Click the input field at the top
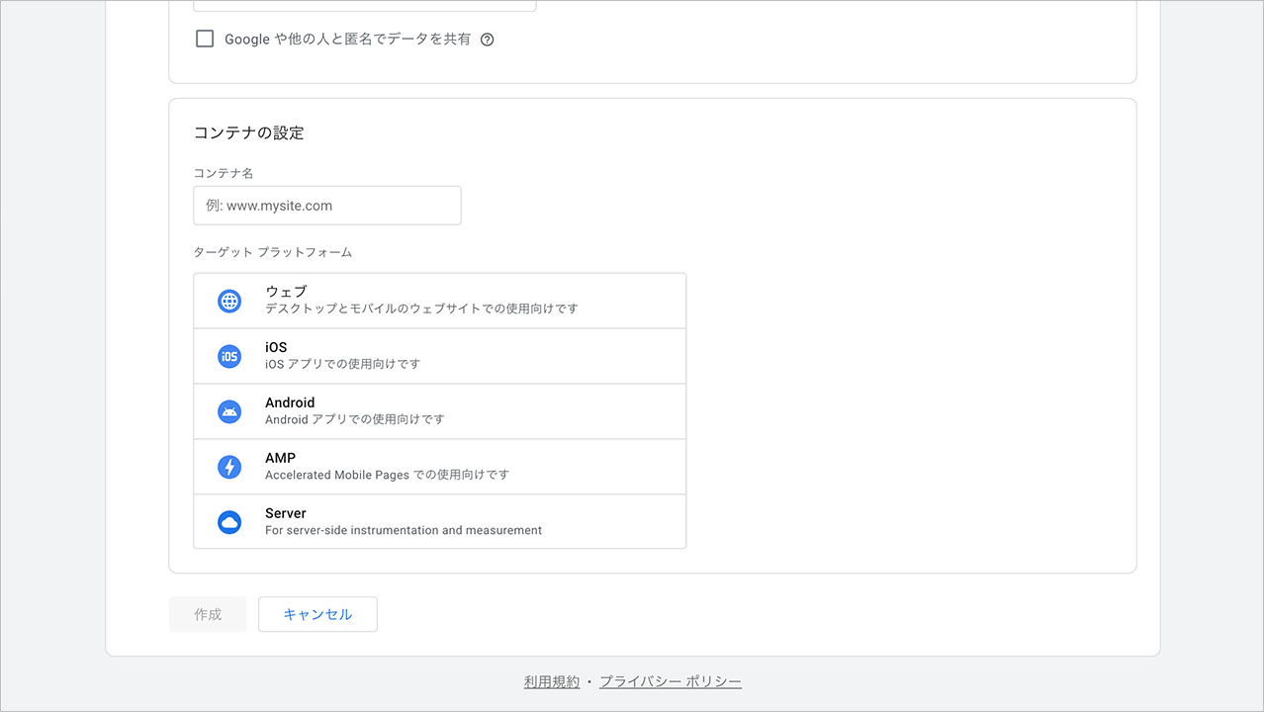Image resolution: width=1264 pixels, height=712 pixels. 364,4
